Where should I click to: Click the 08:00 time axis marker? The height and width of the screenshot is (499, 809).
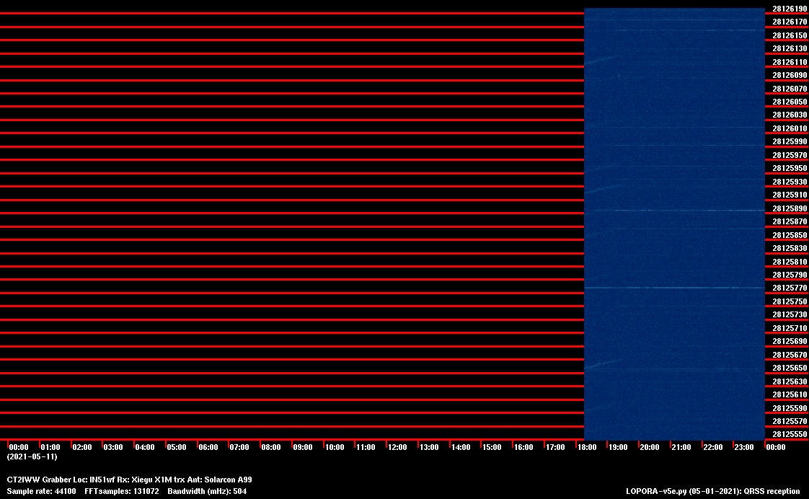pos(271,447)
